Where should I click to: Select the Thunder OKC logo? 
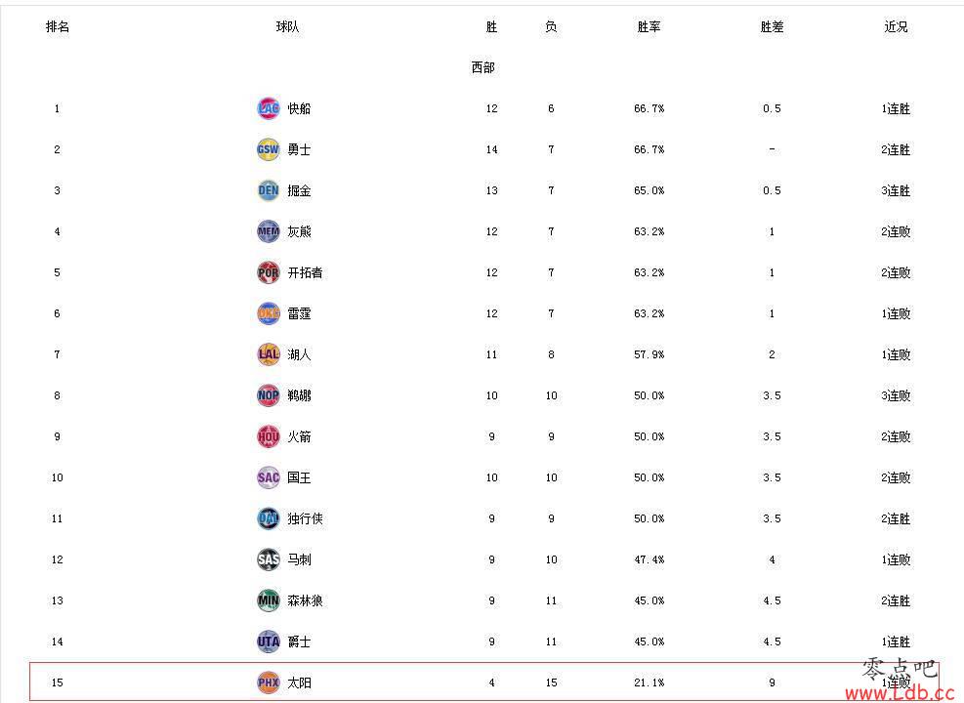click(x=268, y=313)
